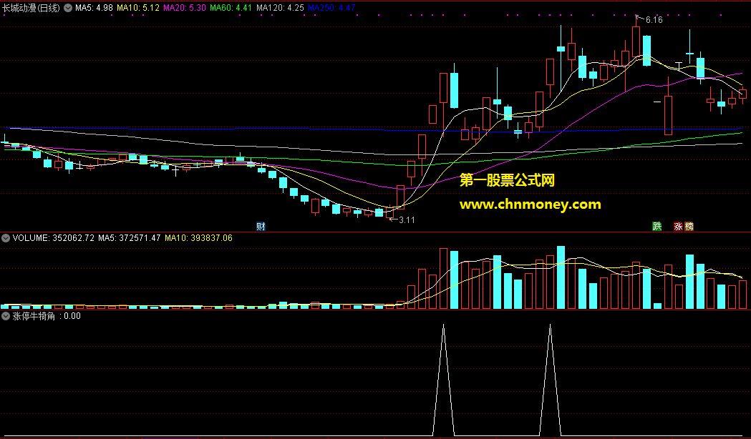Click the first 涨停牛犄角 signal spike

click(x=443, y=380)
